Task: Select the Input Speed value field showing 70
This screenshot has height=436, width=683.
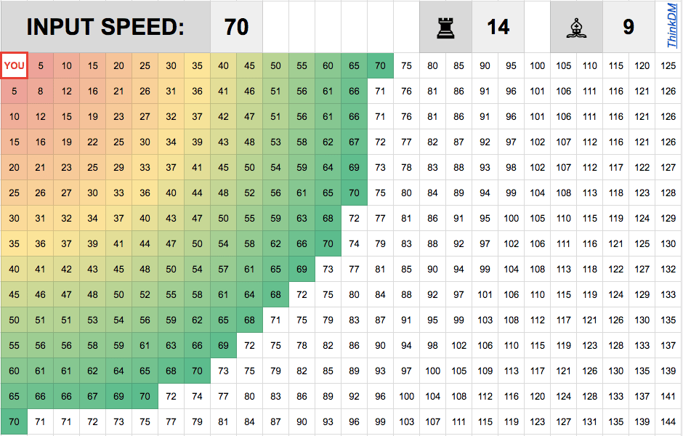Action: click(237, 27)
